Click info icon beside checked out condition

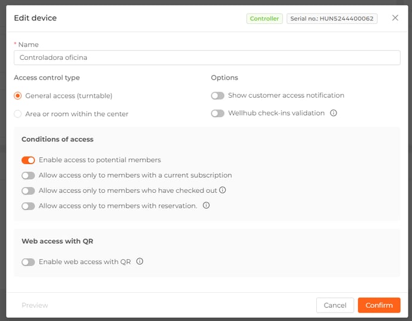click(x=223, y=190)
